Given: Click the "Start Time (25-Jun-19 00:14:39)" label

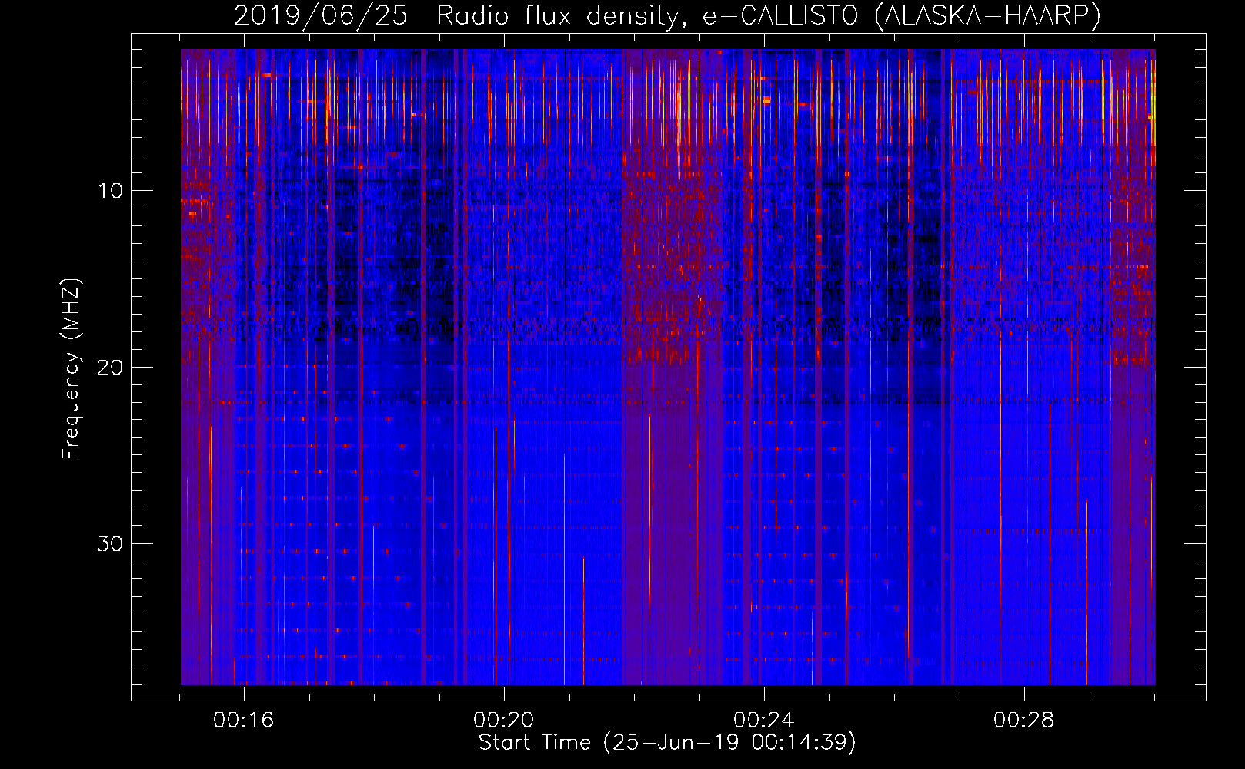Looking at the screenshot, I should click(x=667, y=743).
